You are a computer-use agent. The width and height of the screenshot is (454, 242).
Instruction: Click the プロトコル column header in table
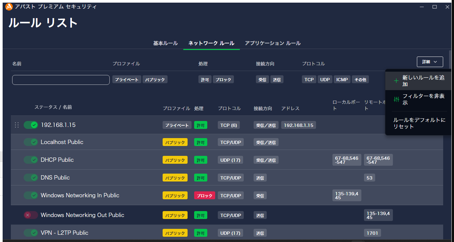point(229,109)
